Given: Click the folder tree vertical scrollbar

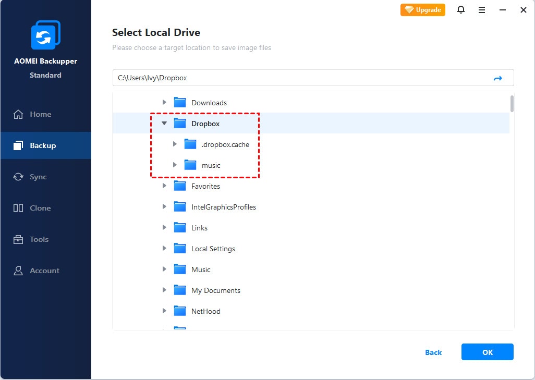Looking at the screenshot, I should click(512, 104).
